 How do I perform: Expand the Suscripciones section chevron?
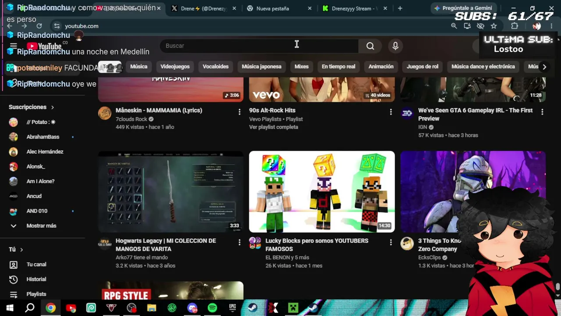coord(52,107)
